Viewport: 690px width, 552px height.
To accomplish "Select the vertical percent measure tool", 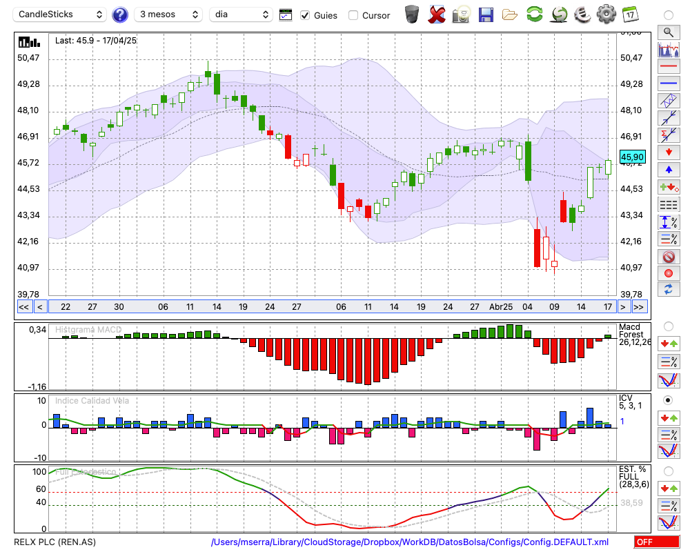I will click(669, 222).
